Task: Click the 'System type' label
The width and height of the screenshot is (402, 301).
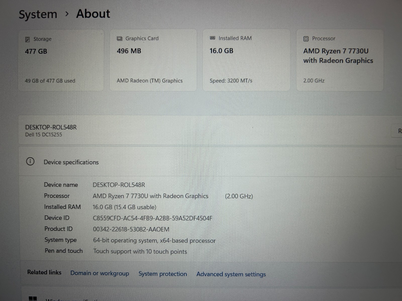Action: point(61,240)
